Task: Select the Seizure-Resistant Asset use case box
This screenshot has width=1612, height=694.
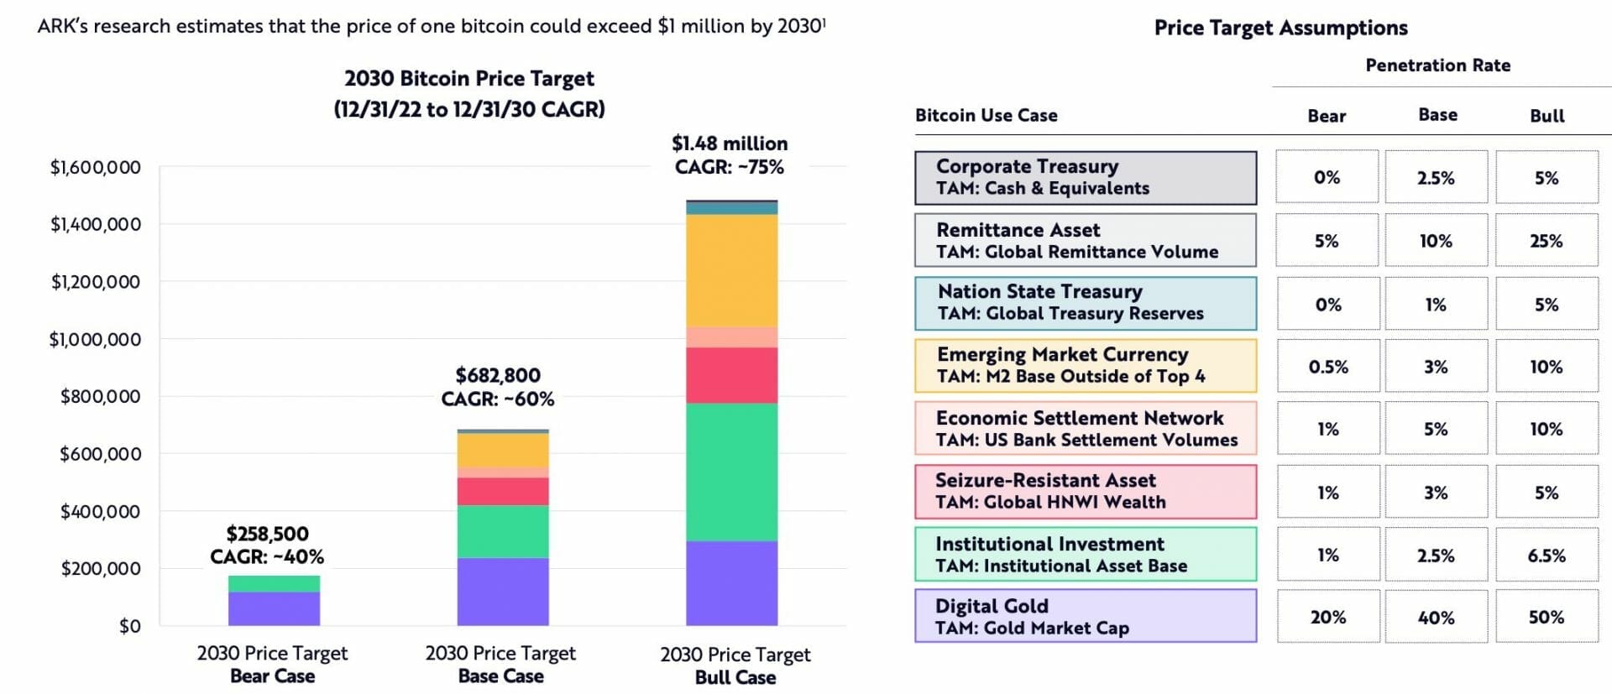Action: click(x=1085, y=492)
